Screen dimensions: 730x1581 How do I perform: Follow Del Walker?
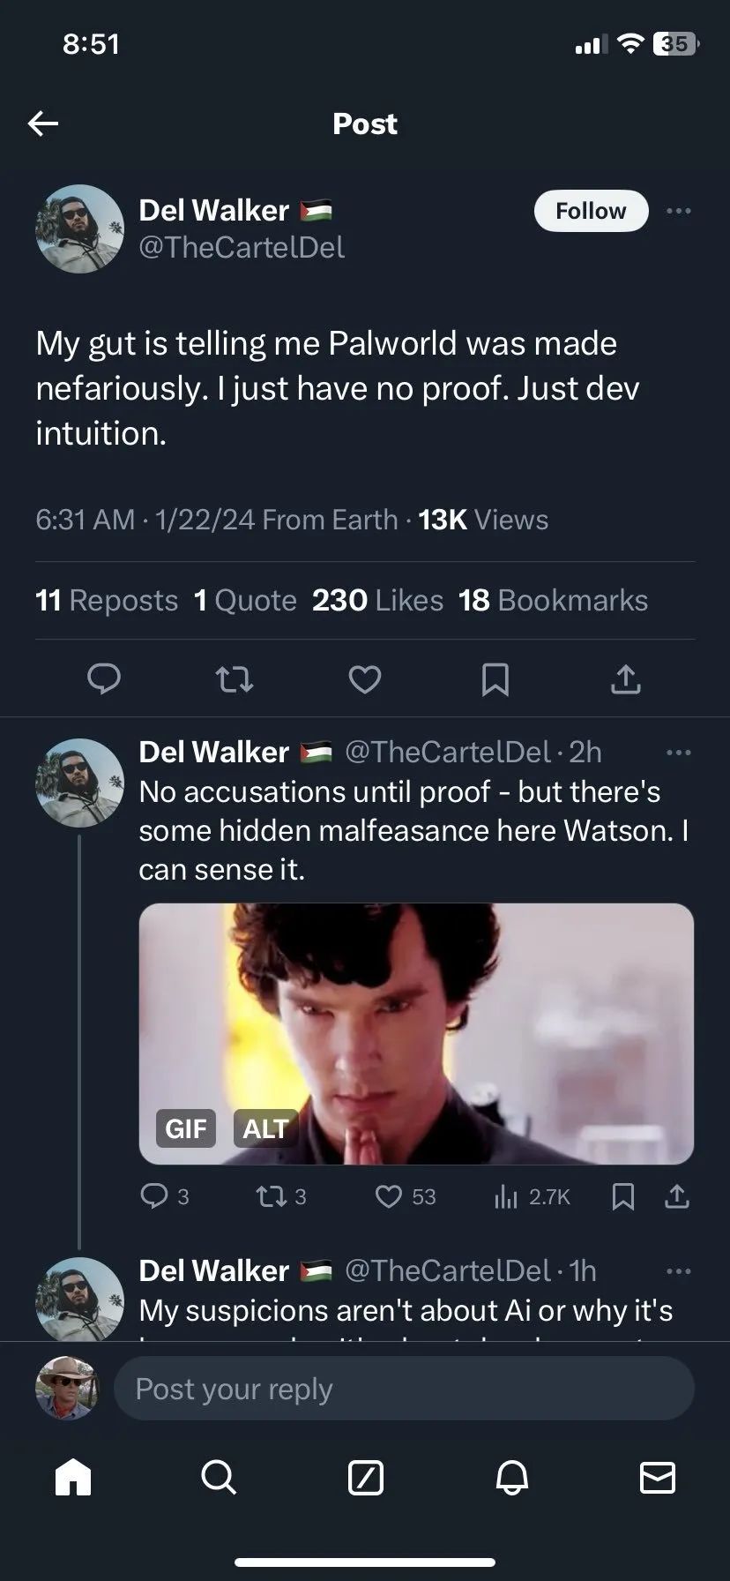pos(591,211)
